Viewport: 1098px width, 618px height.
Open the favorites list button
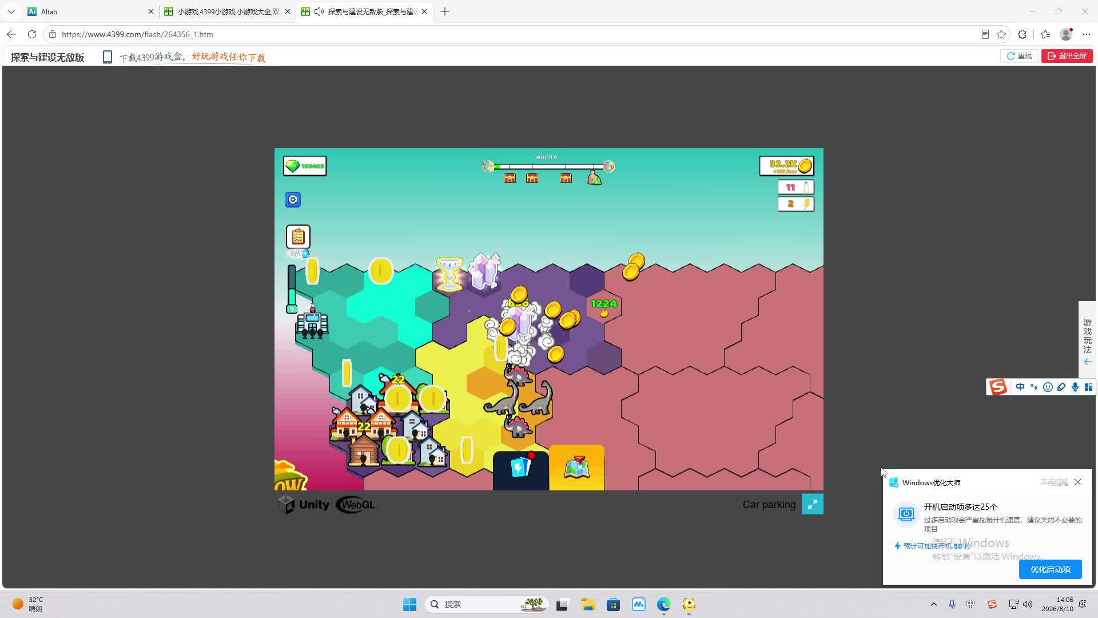[x=1045, y=34]
